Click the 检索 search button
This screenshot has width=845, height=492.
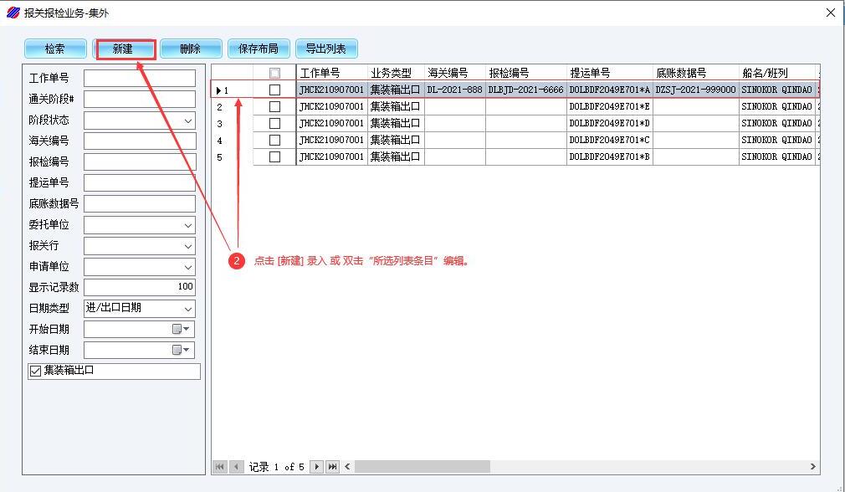[x=55, y=49]
